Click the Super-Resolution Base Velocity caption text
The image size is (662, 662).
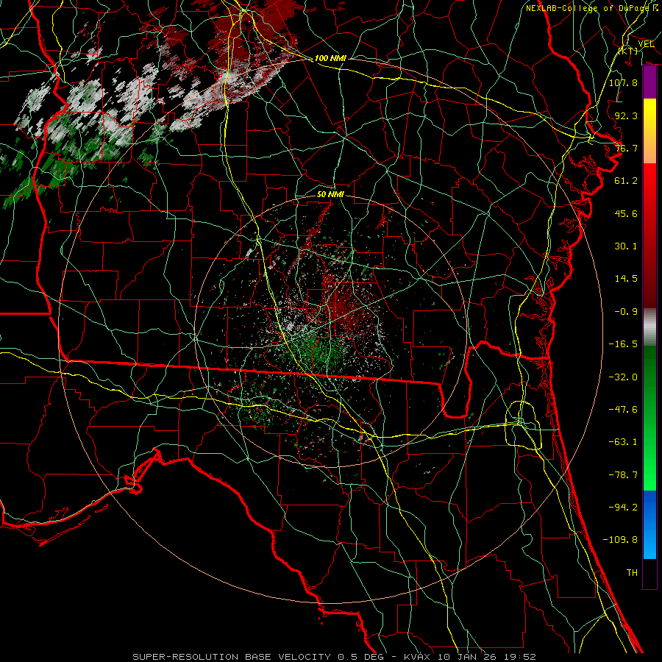click(x=335, y=657)
